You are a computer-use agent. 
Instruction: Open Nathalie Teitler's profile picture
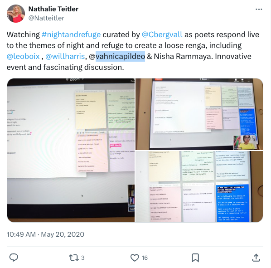[x=16, y=14]
